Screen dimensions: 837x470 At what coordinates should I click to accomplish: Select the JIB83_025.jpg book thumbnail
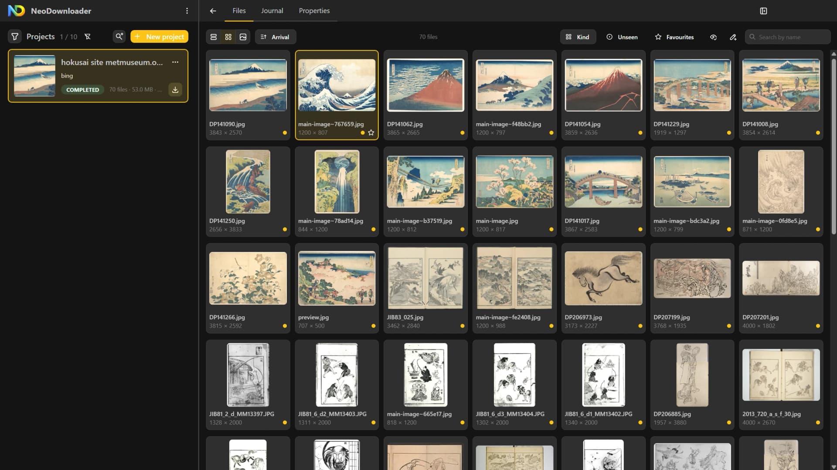pos(425,278)
